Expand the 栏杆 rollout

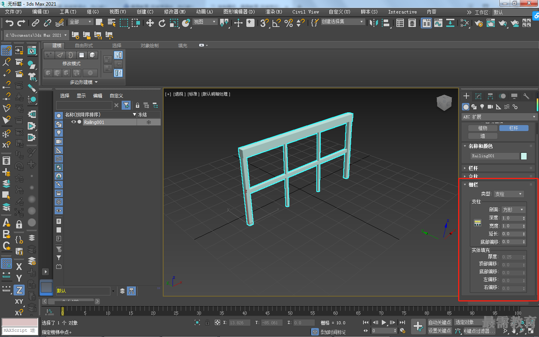[473, 168]
